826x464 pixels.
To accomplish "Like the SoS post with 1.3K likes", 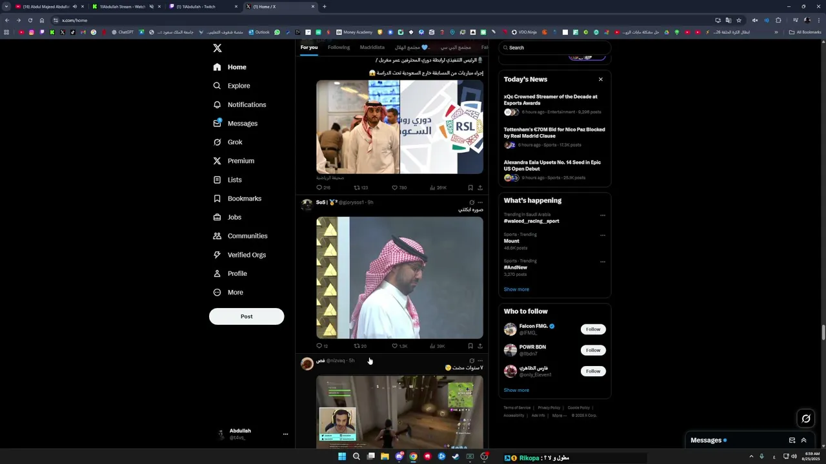I will pyautogui.click(x=399, y=346).
